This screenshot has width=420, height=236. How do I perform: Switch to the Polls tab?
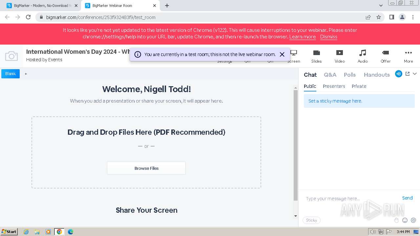[350, 75]
